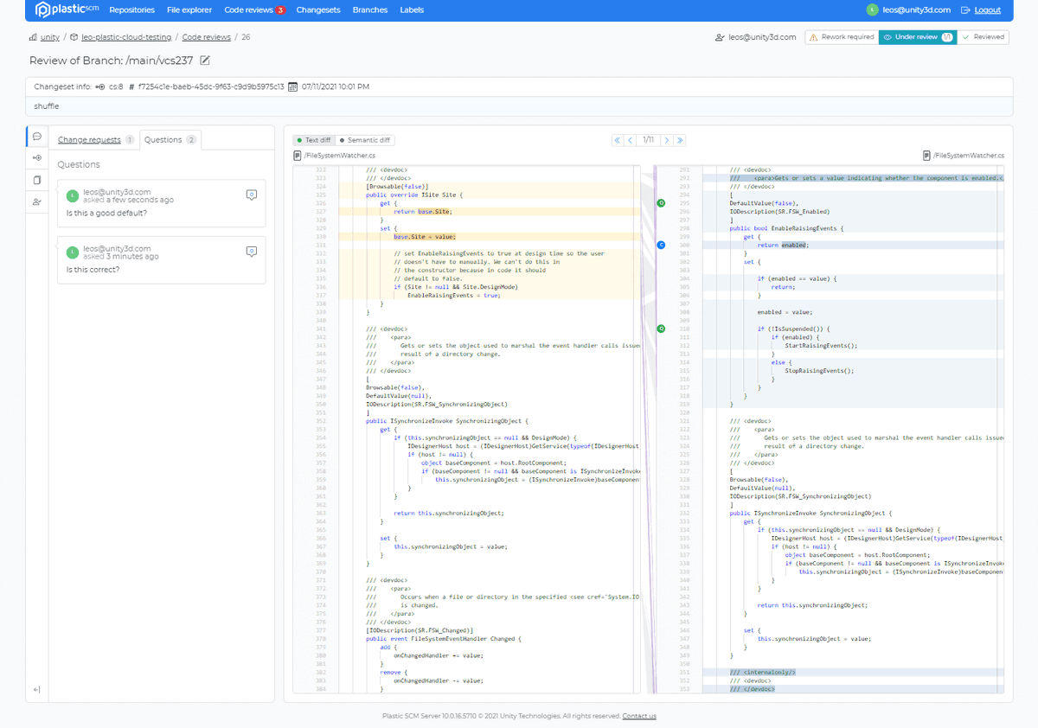Click the Plastic SCM logo

click(x=67, y=10)
